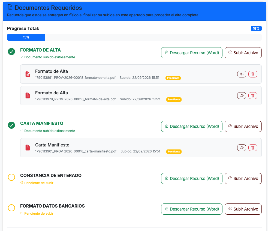Click the CONSTANCIA DE ENTERADO heading
Screen dimensions: 268x231
51,175
